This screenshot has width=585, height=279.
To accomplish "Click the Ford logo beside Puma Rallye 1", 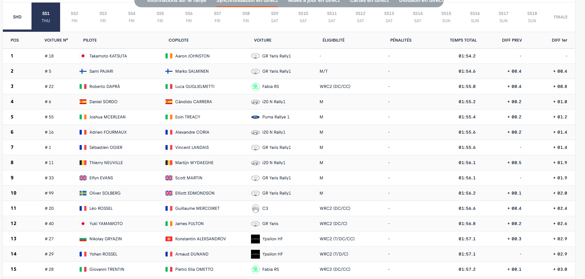I will pos(255,117).
